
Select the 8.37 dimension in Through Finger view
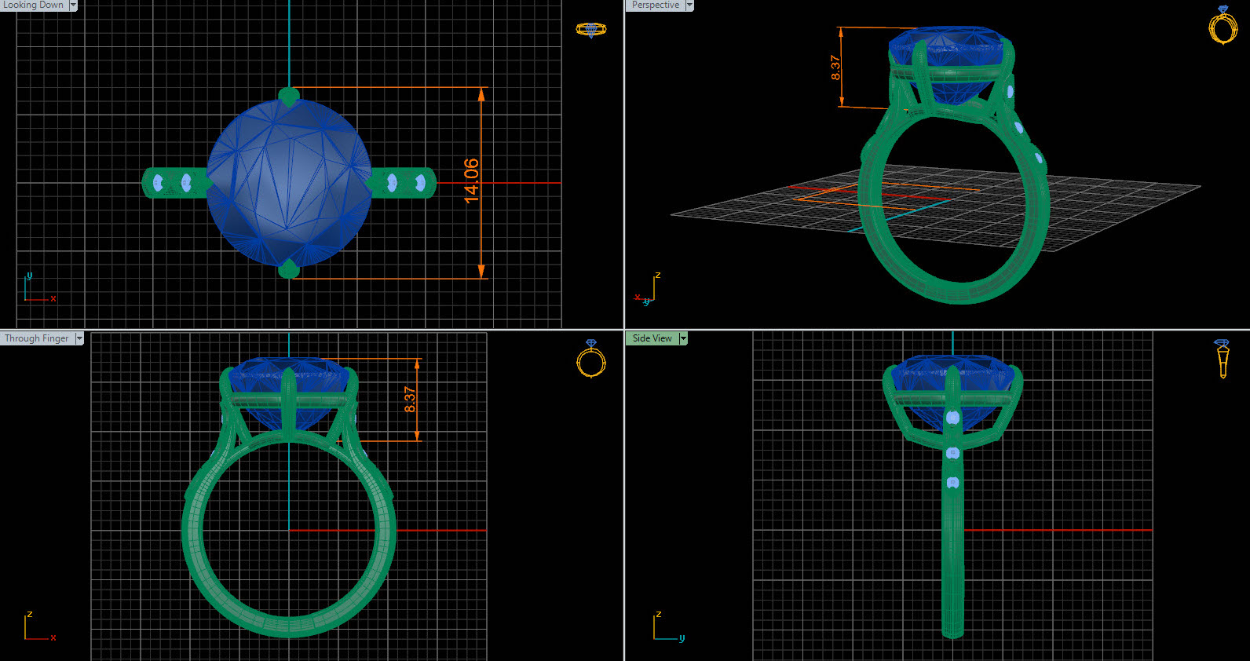click(410, 400)
